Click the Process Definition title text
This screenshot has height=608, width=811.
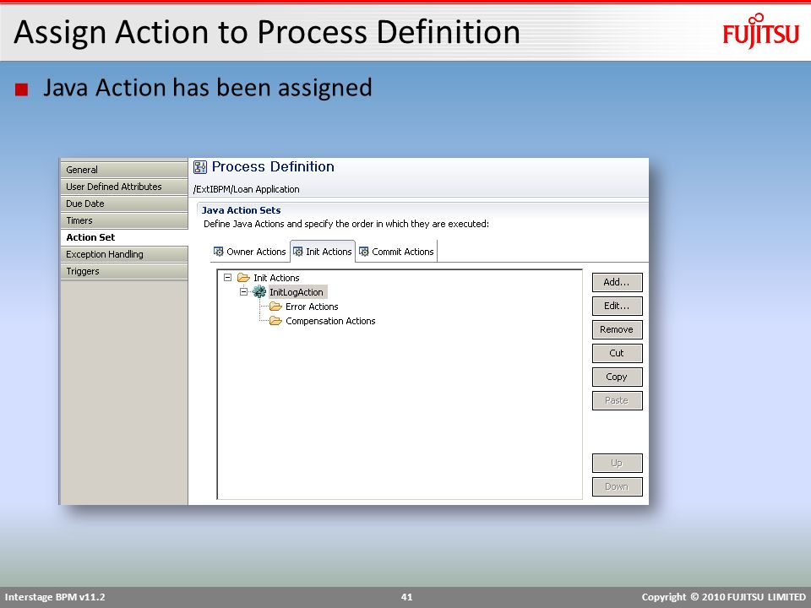click(273, 167)
